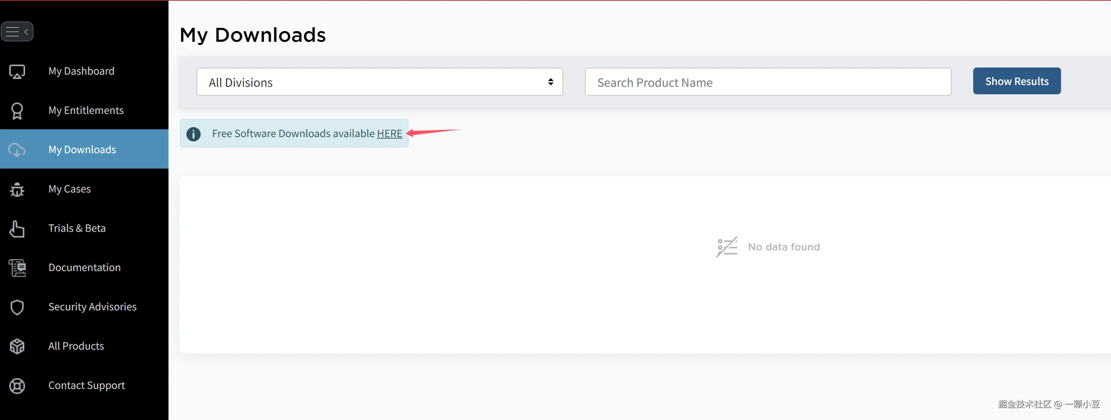Click the cloud download icon in sidebar

(x=17, y=150)
